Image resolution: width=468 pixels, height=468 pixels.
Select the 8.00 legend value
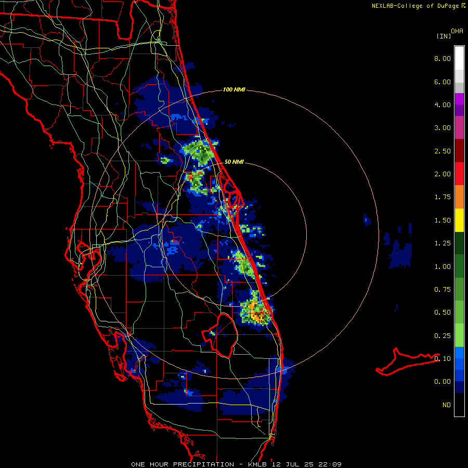pos(443,58)
